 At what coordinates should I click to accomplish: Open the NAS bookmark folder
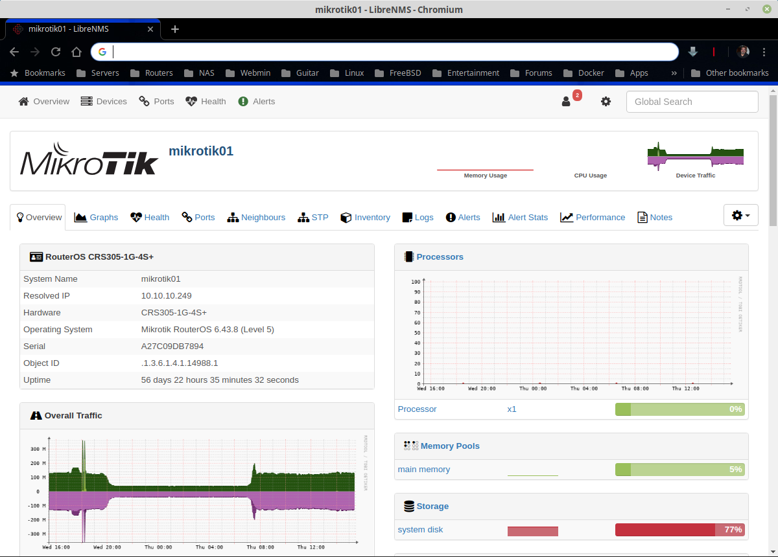(199, 73)
